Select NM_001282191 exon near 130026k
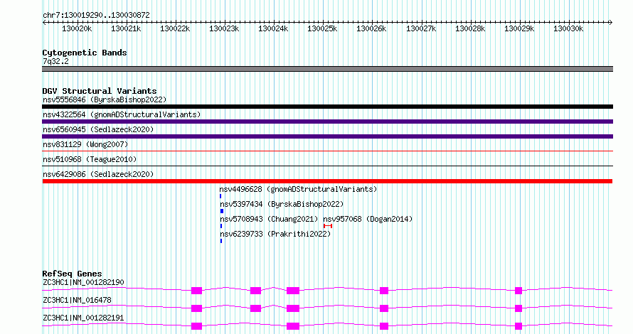The width and height of the screenshot is (633, 334). click(384, 326)
